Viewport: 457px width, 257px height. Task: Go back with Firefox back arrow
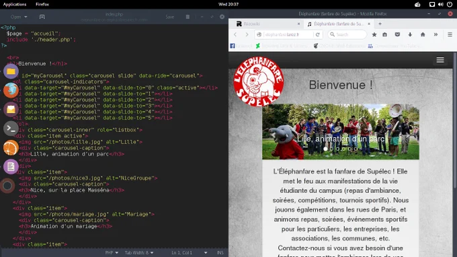tap(235, 34)
